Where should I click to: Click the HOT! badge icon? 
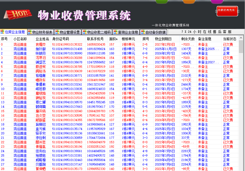click(x=19, y=14)
